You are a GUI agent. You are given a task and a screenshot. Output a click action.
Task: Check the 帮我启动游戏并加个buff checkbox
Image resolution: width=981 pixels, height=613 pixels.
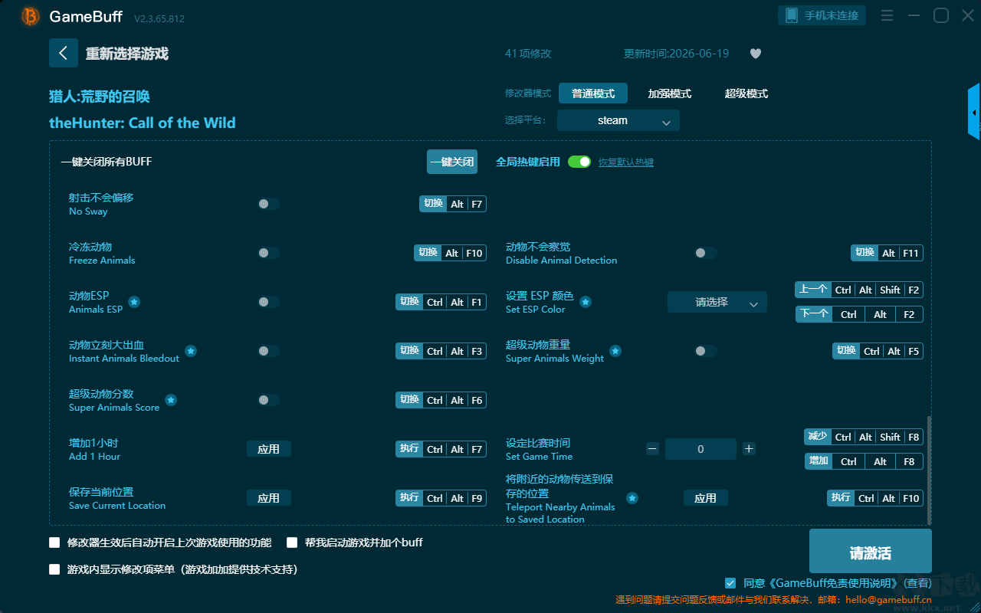[x=292, y=543]
